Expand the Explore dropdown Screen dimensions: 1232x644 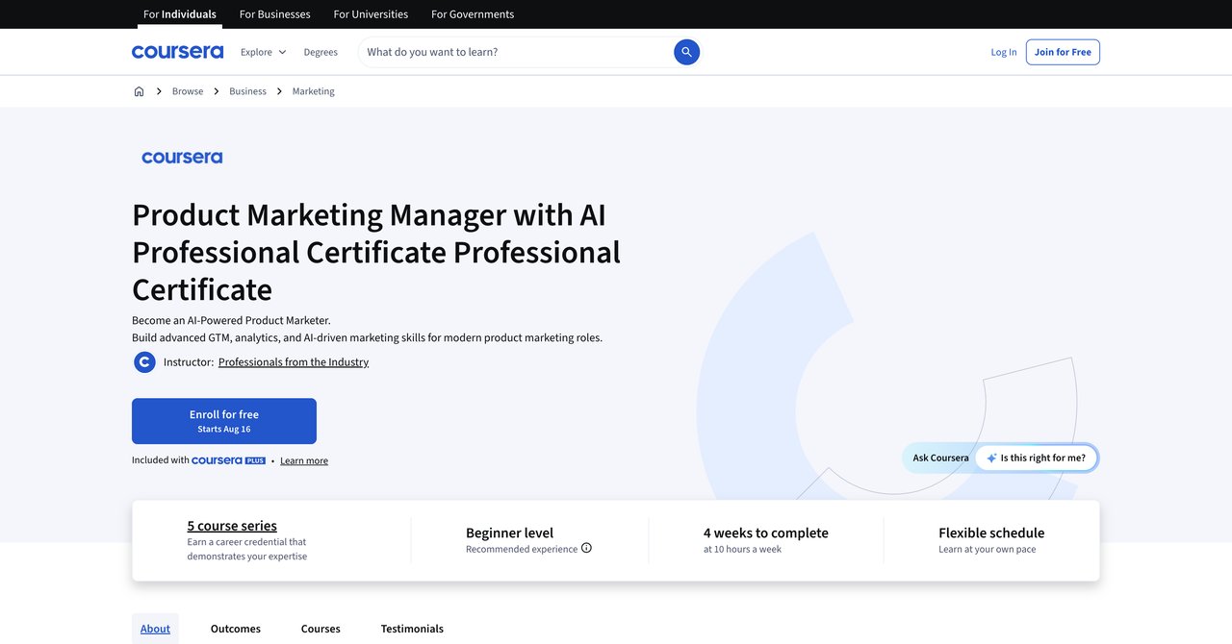[x=263, y=52]
